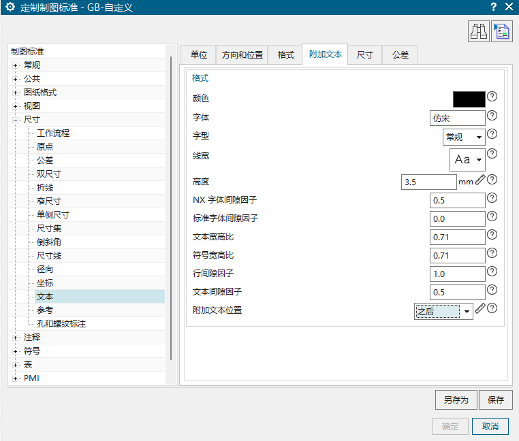
Task: Show help for 高度 setting
Action: click(492, 179)
